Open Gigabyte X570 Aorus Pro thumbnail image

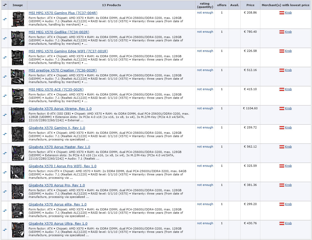point(18,191)
